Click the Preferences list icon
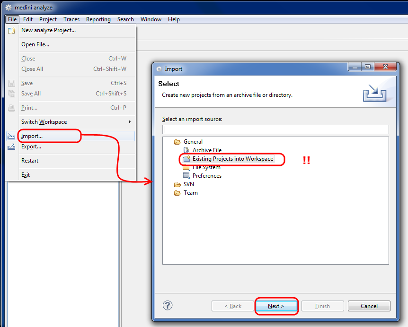The image size is (408, 327). (x=186, y=176)
